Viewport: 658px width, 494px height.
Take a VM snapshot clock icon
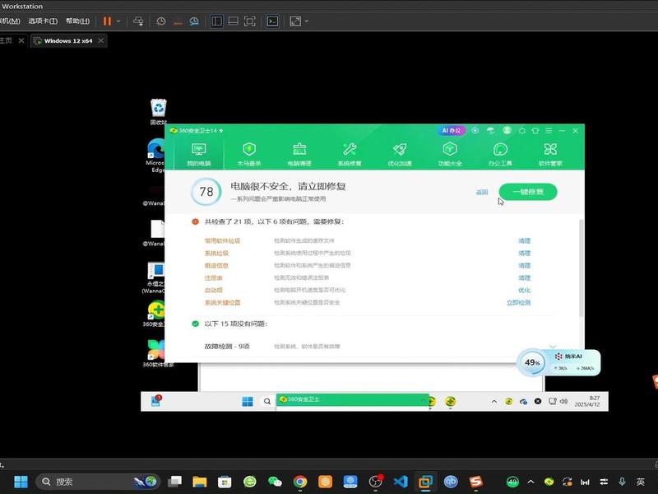[161, 21]
